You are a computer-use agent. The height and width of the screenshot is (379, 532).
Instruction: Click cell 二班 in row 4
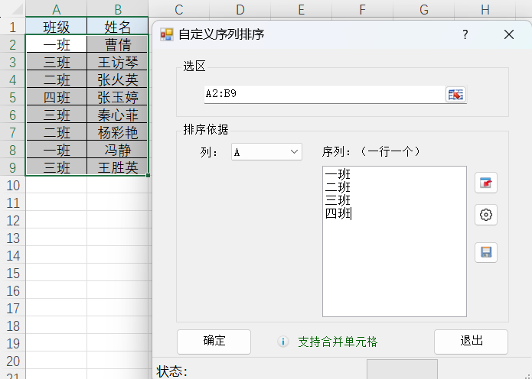(57, 79)
